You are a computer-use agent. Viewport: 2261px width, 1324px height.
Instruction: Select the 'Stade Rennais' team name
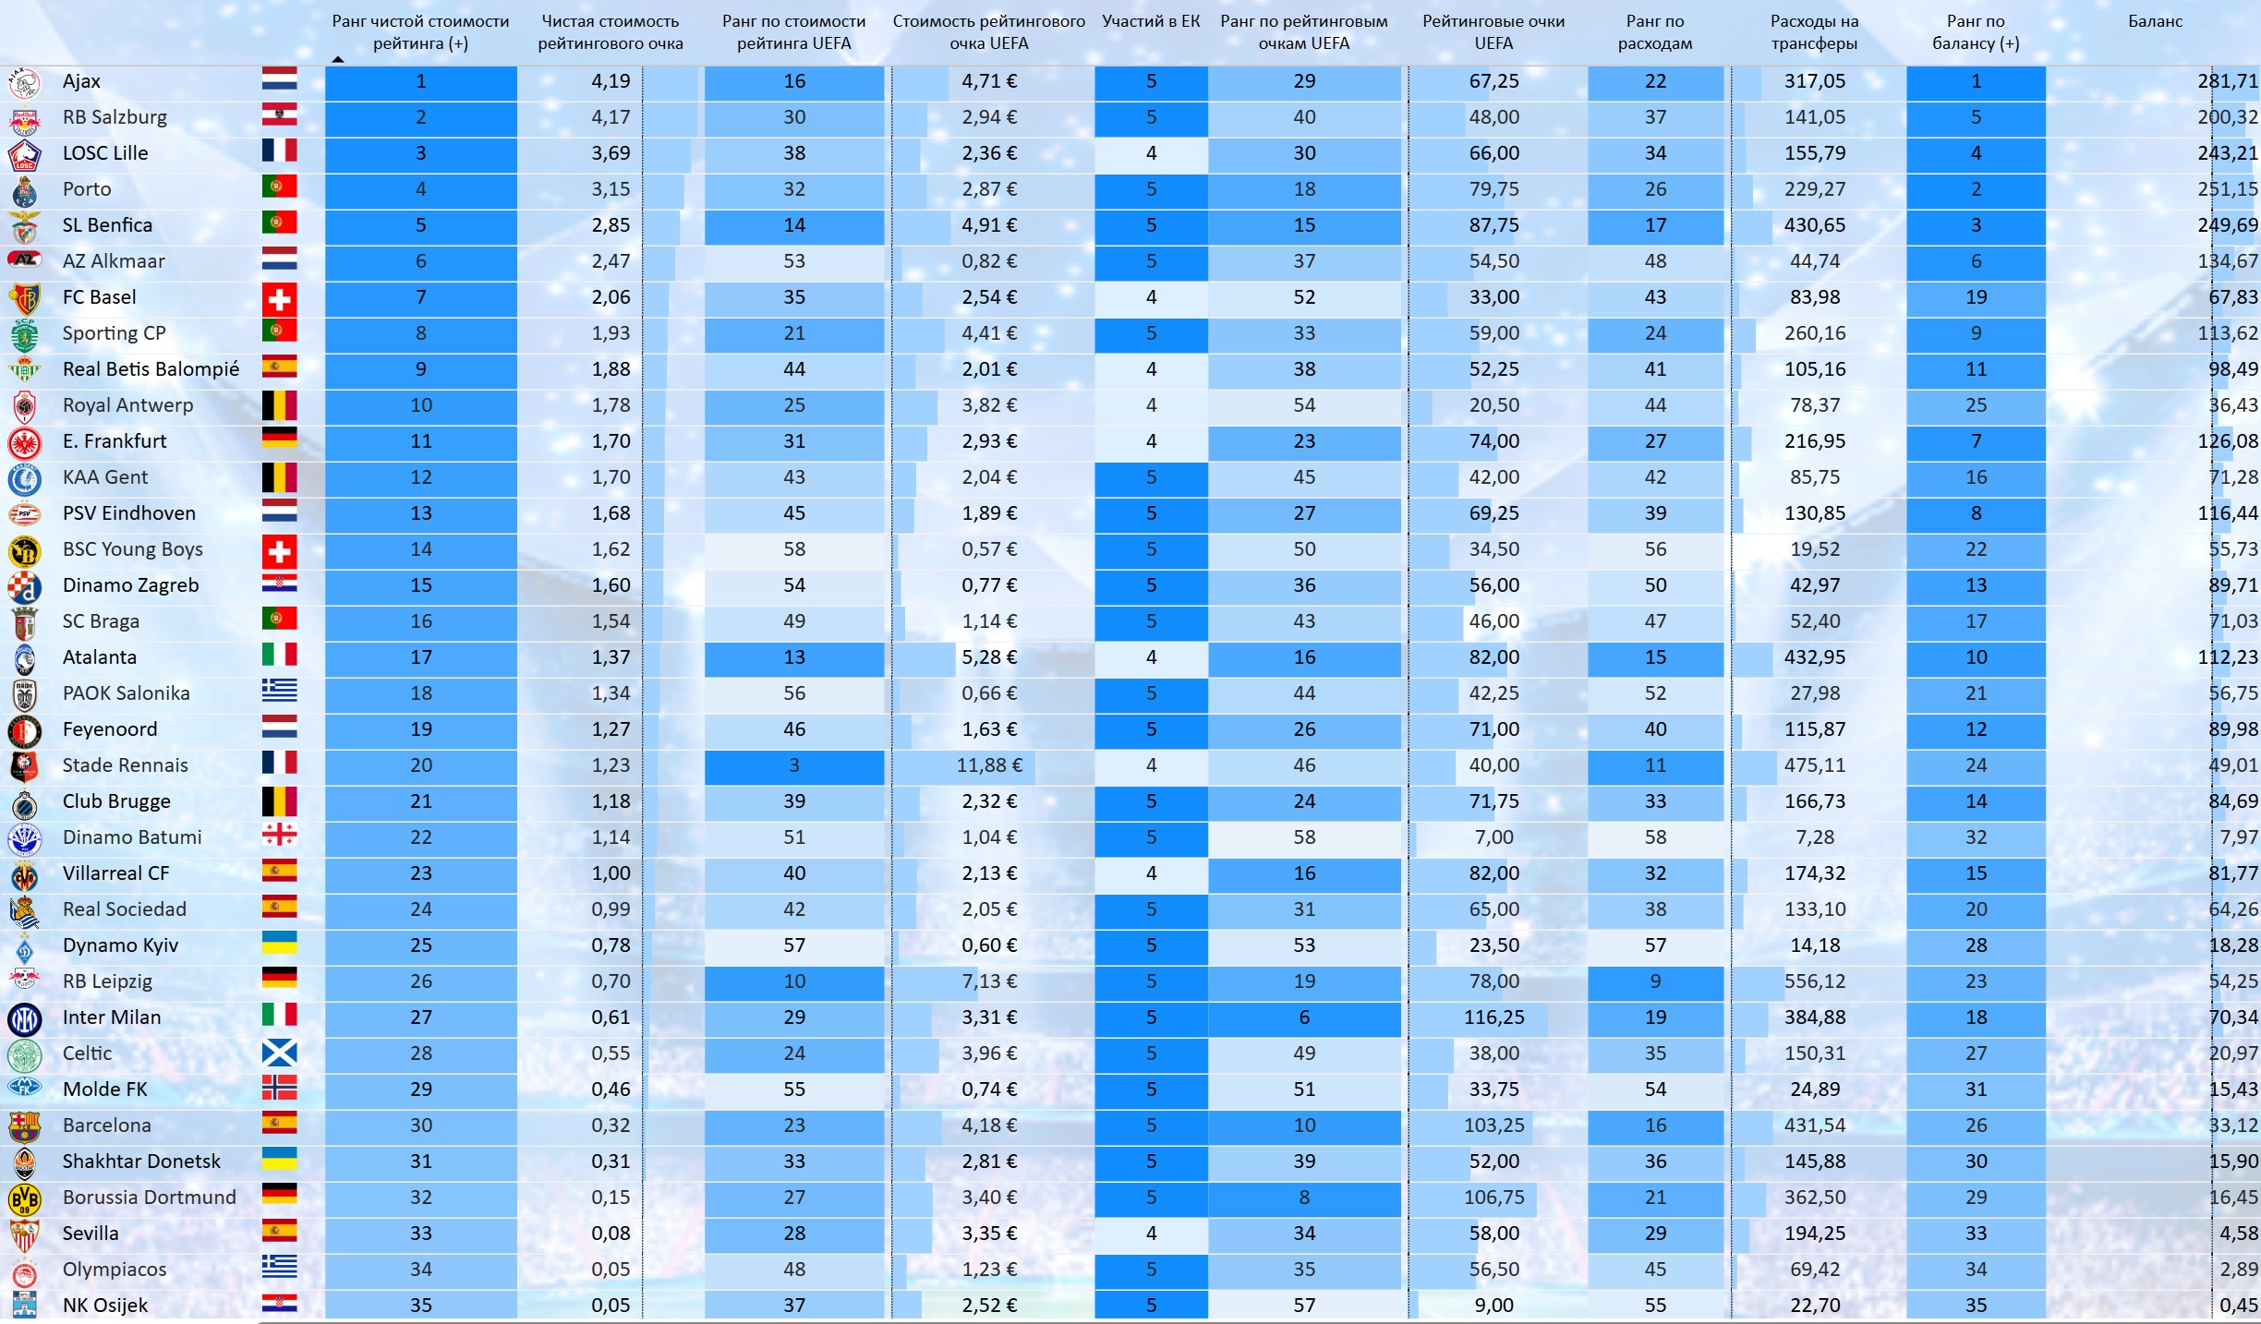pyautogui.click(x=125, y=765)
